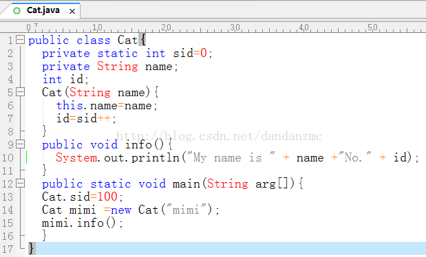This screenshot has width=426, height=257.
Task: Click line number 10 in the gutter
Action: point(8,157)
